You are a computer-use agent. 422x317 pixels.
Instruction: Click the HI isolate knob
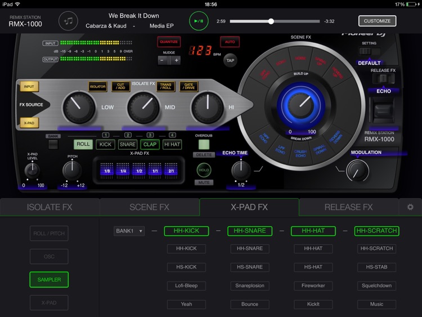pyautogui.click(x=208, y=108)
